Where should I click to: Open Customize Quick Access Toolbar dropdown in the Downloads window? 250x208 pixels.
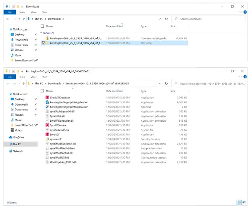pyautogui.click(x=22, y=7)
